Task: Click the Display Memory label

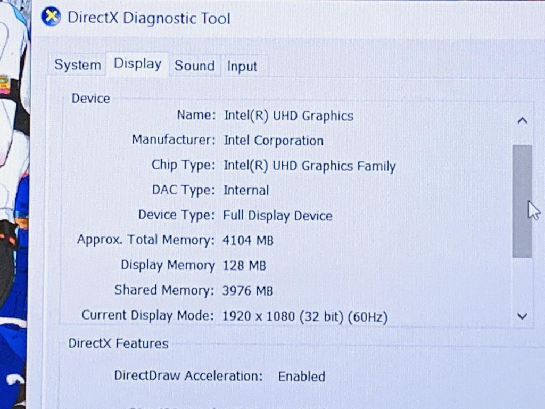Action: tap(168, 265)
